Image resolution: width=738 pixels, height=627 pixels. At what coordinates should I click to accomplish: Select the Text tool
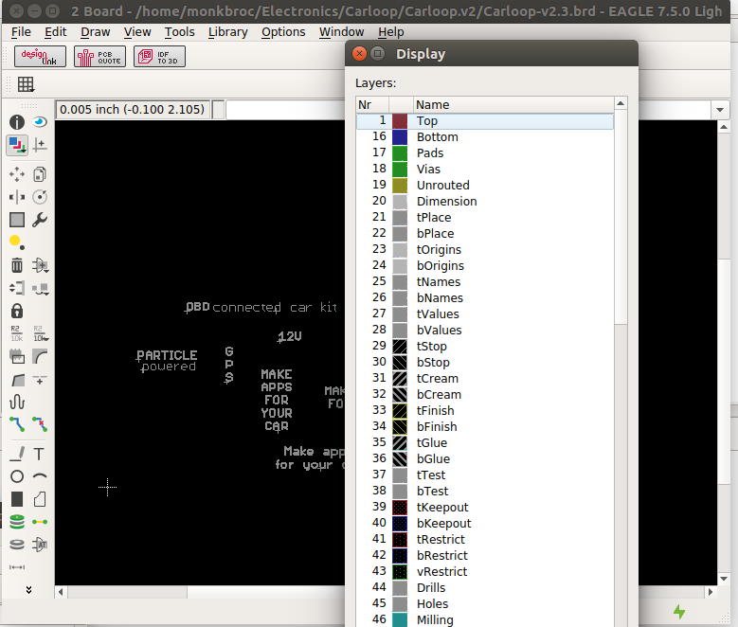tap(40, 454)
